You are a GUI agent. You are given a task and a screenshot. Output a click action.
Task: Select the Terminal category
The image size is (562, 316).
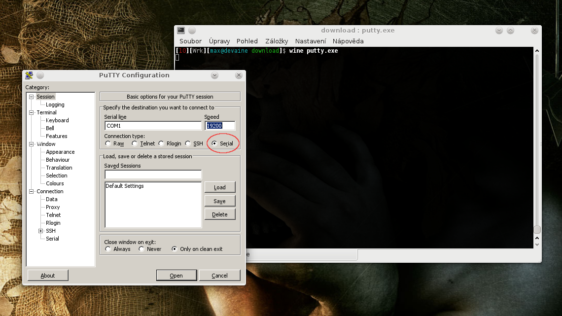[x=47, y=112]
